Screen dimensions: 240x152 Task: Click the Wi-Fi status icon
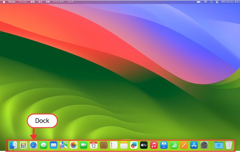pyautogui.click(x=205, y=2)
